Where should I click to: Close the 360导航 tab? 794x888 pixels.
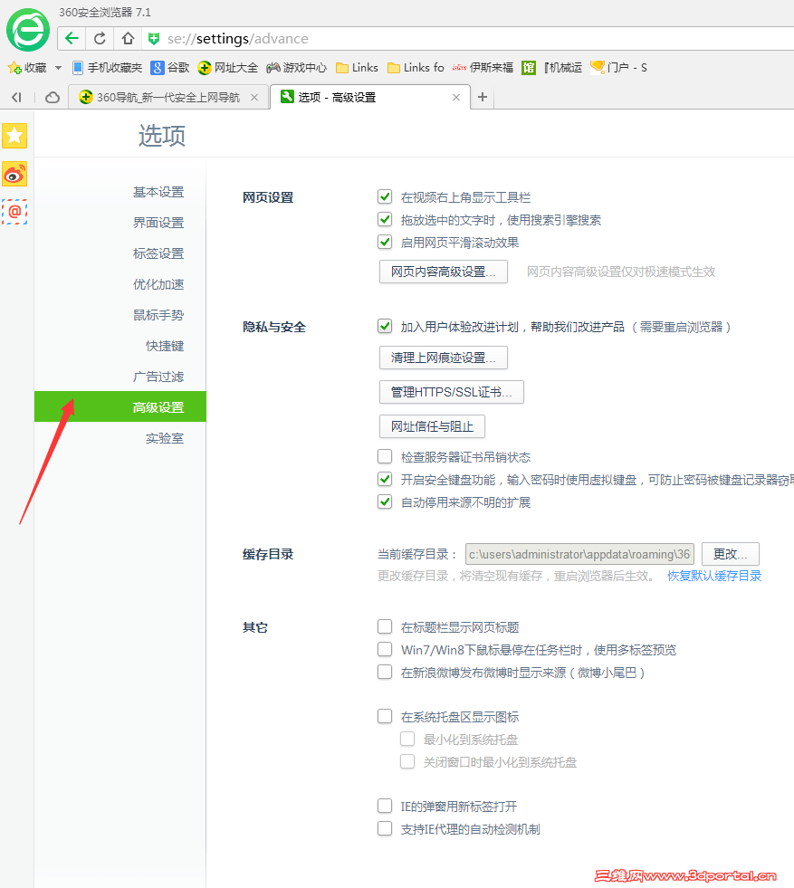(x=254, y=98)
